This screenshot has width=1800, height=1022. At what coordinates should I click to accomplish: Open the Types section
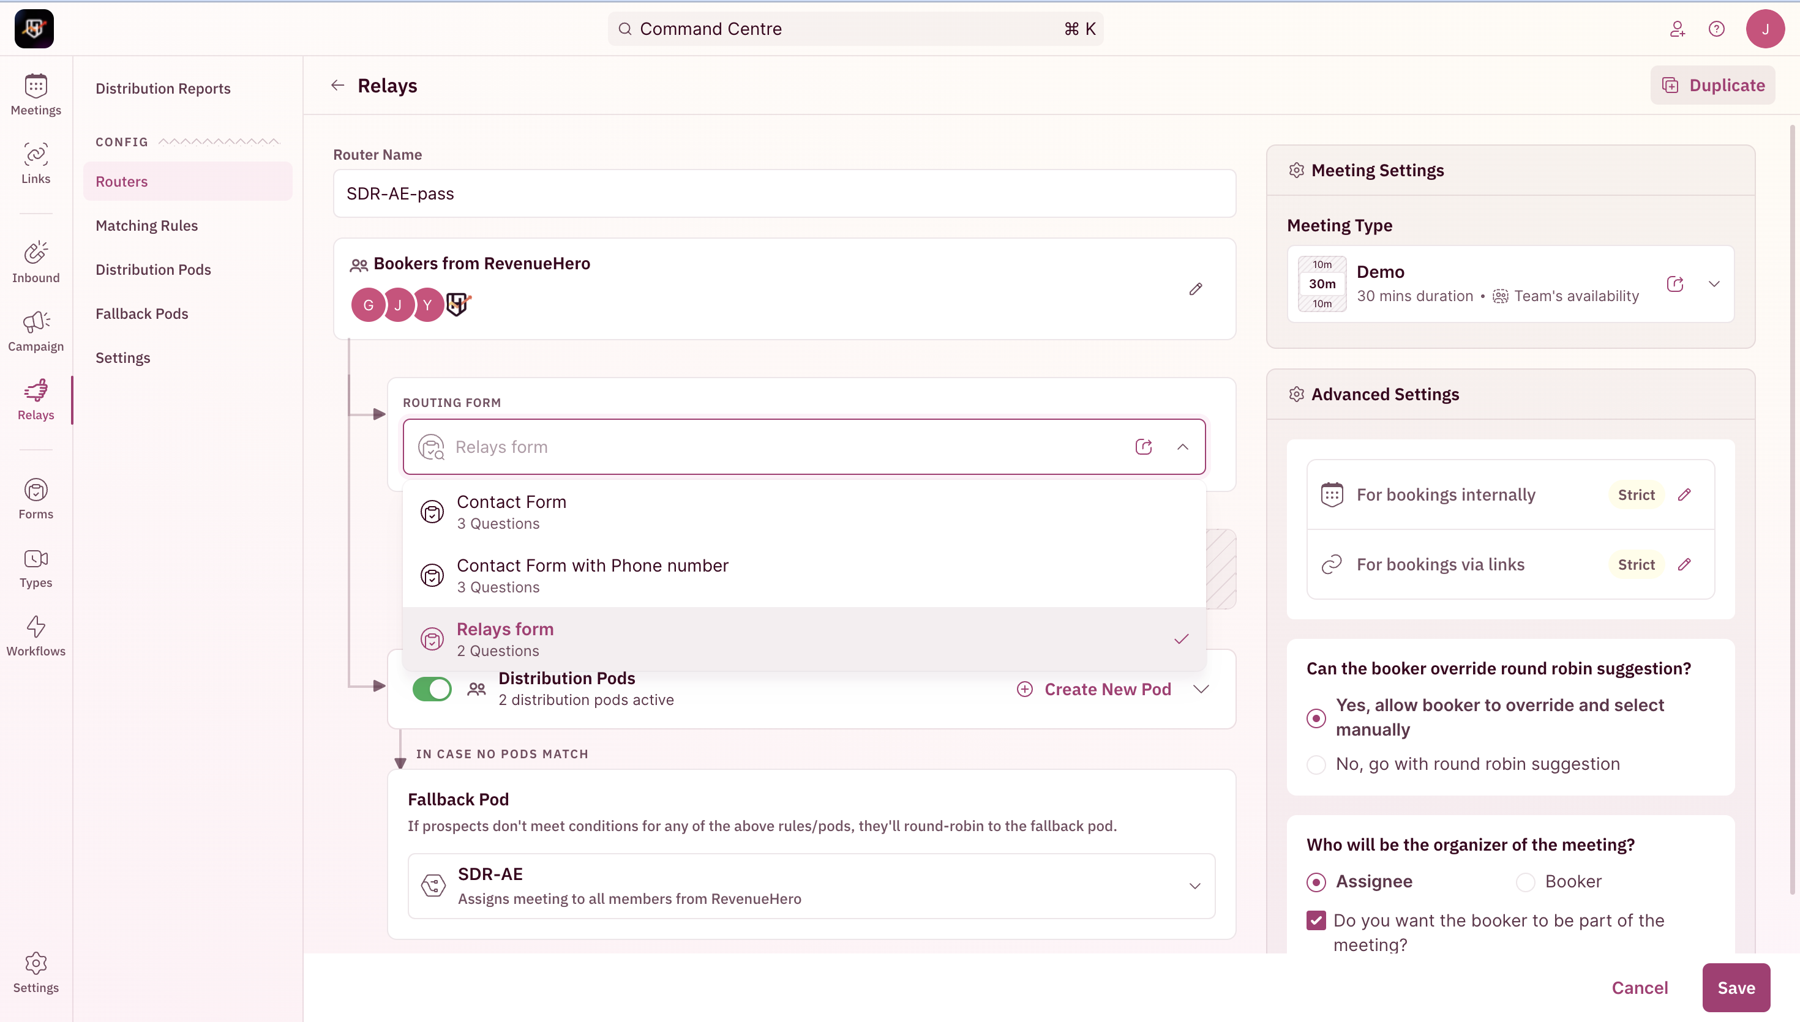[x=36, y=568]
